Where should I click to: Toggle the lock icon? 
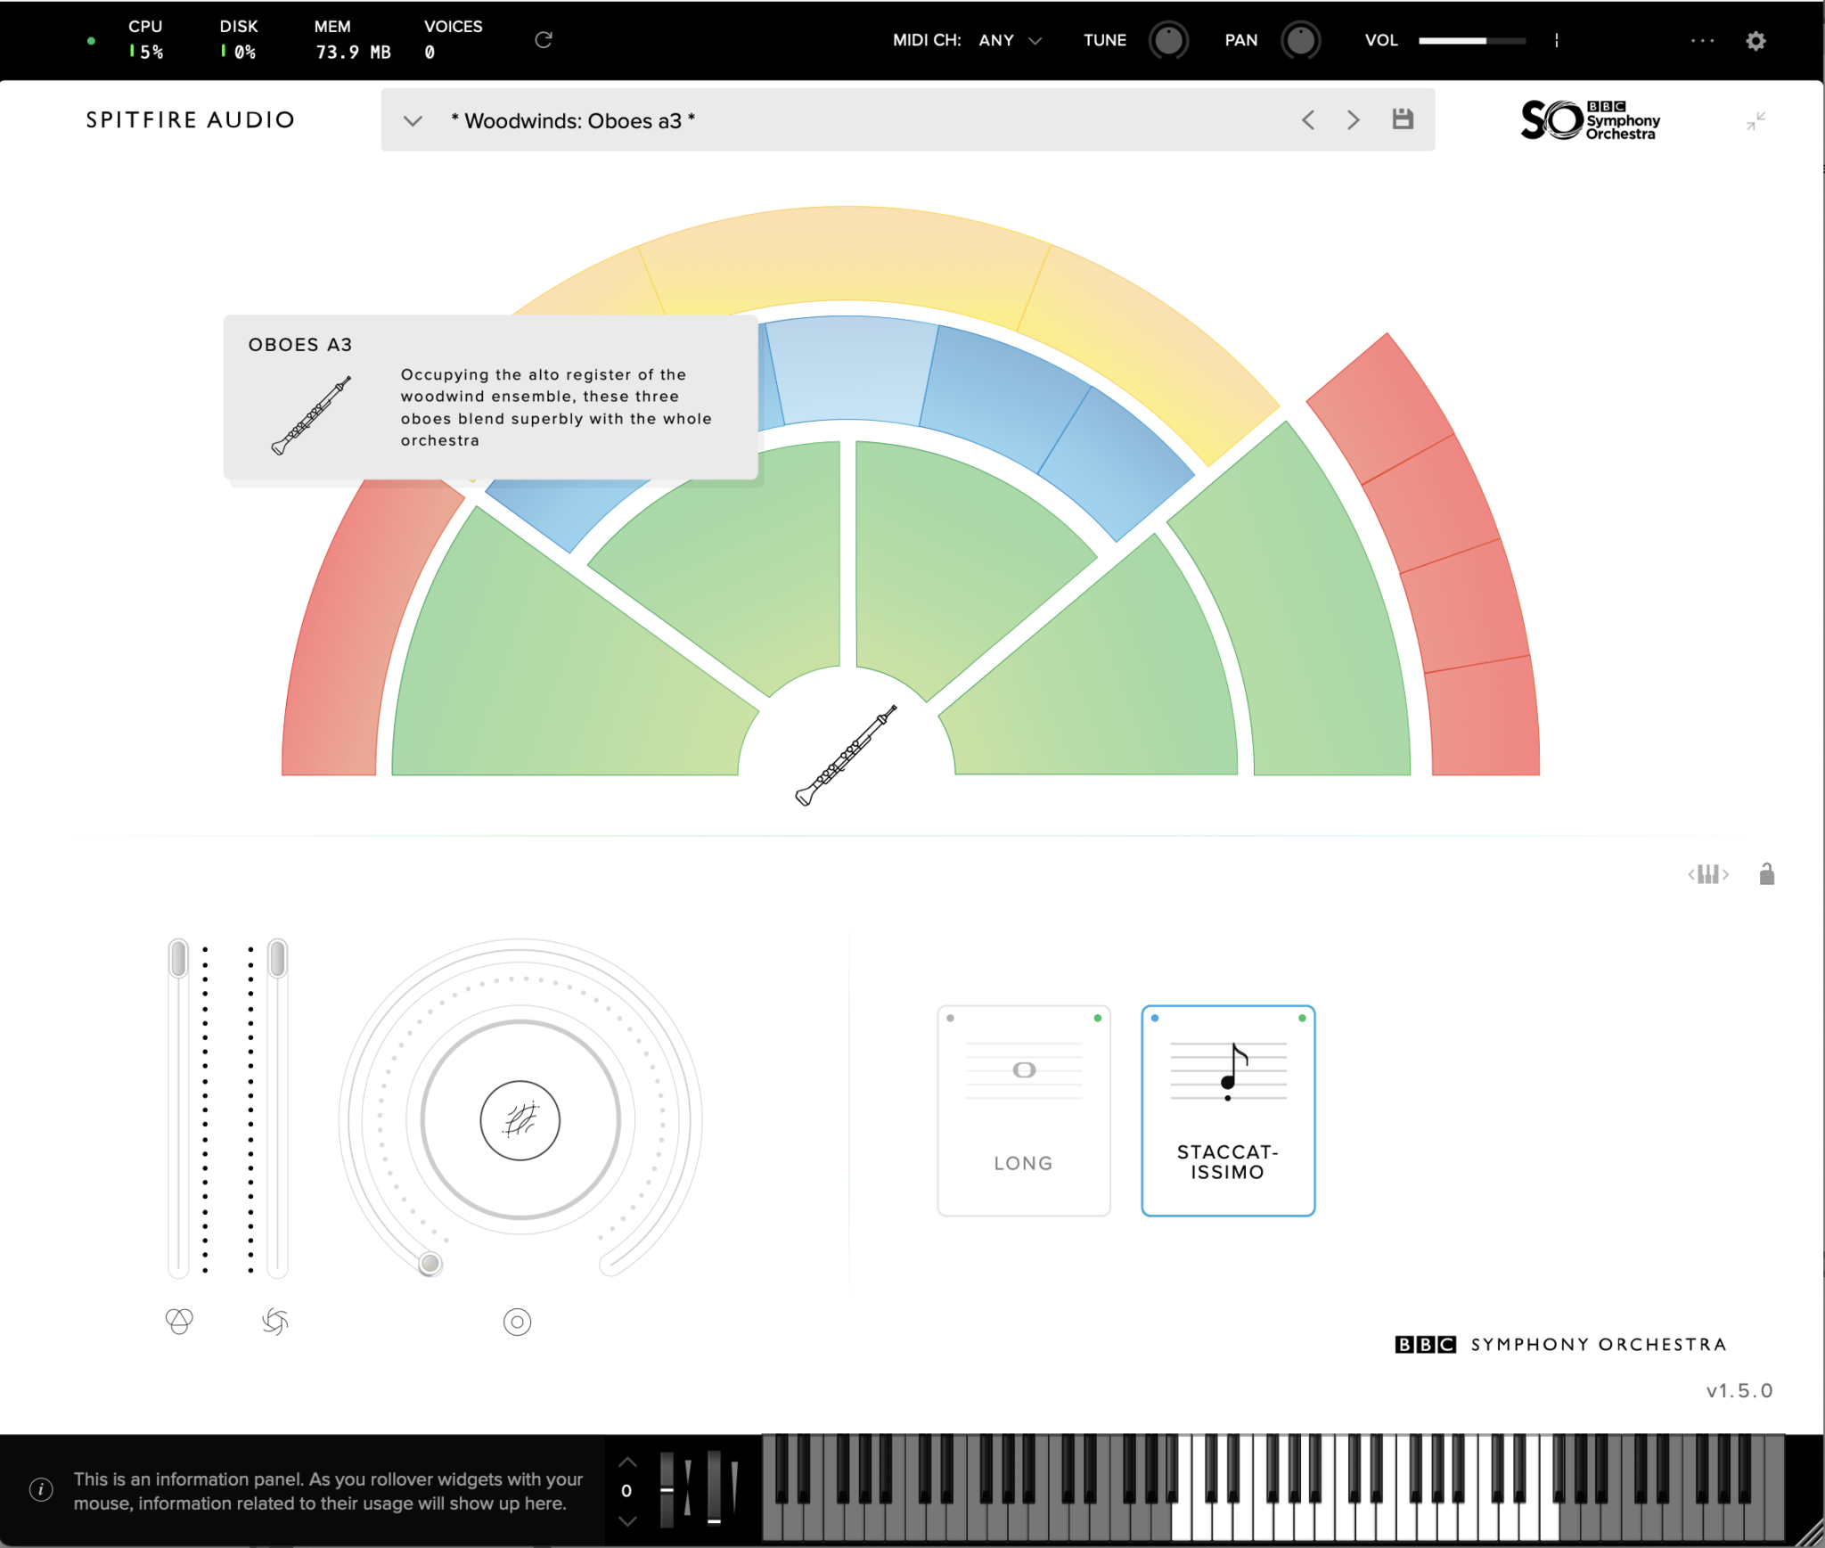[1766, 874]
